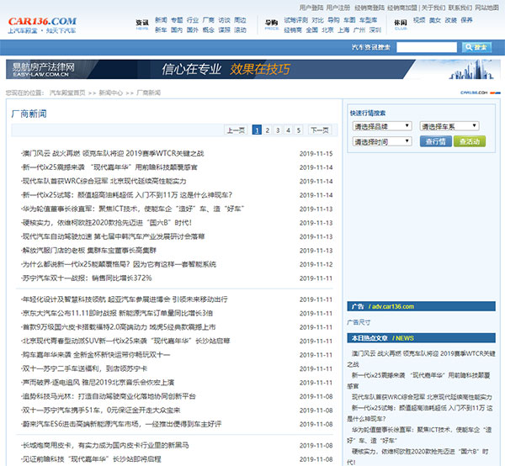Open article 蔚来汽车ES6进击高端新能源汽车市场
Viewport: 505px width, 466px height.
click(121, 424)
